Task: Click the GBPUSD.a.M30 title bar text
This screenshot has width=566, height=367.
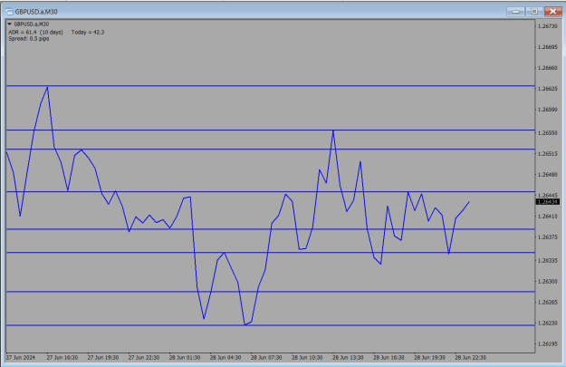Action: (x=36, y=12)
